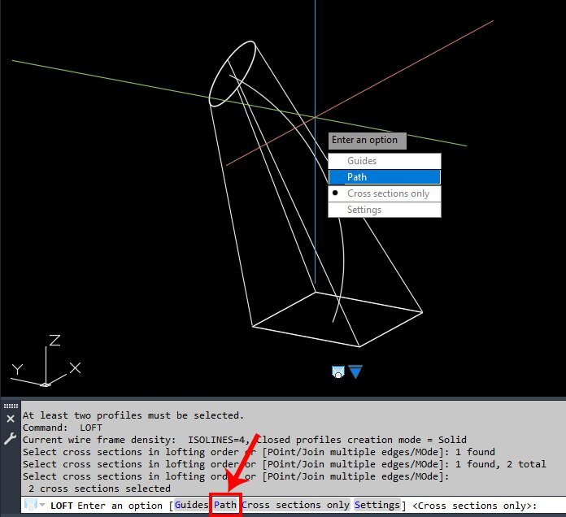This screenshot has height=517, width=566.
Task: Click the 'Command: LOFT' history line
Action: tap(63, 428)
